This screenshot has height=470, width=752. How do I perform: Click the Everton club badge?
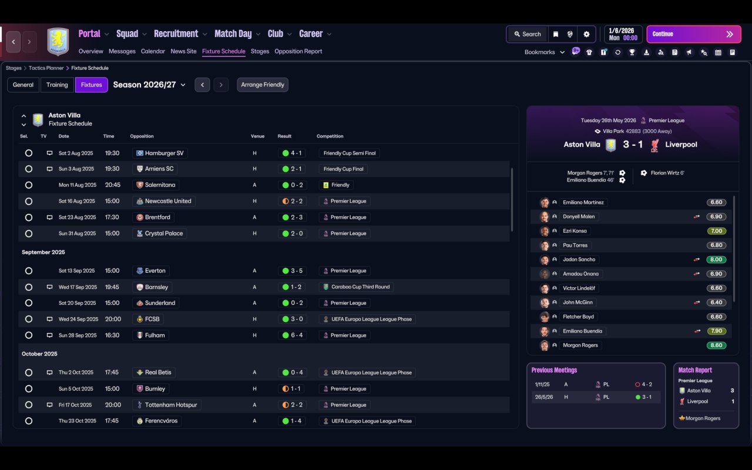coord(139,271)
